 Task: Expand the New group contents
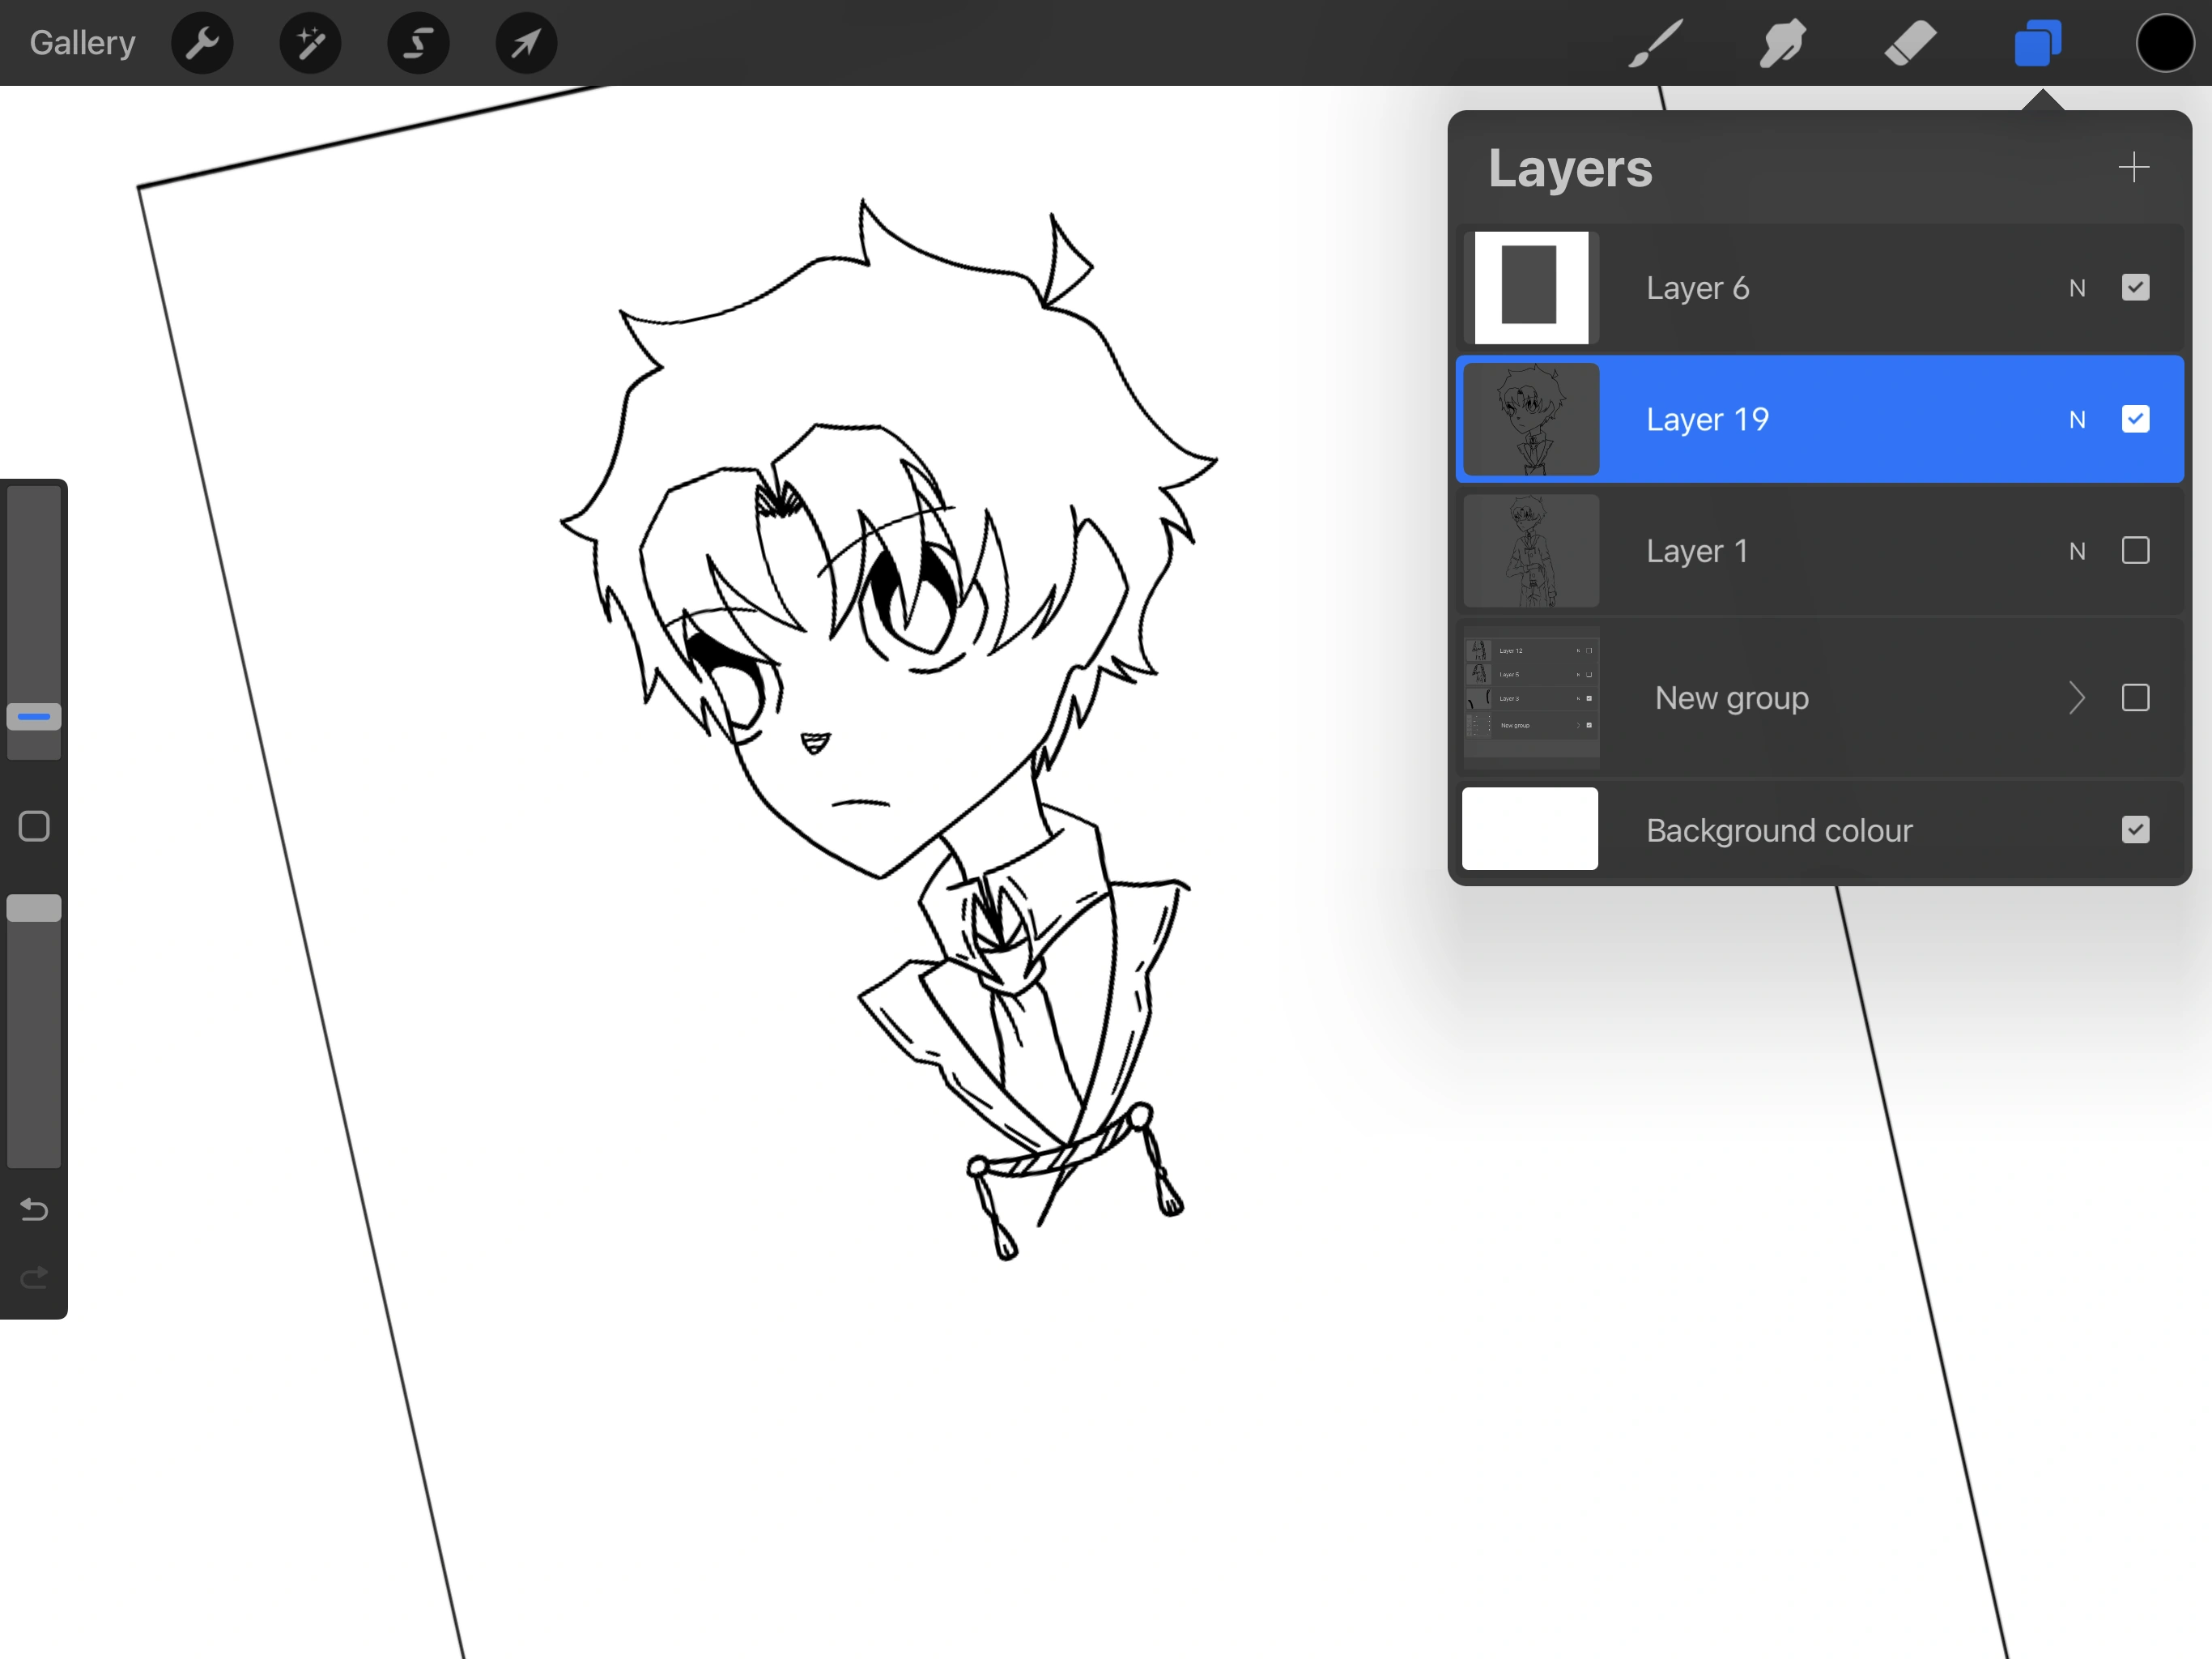(2077, 697)
